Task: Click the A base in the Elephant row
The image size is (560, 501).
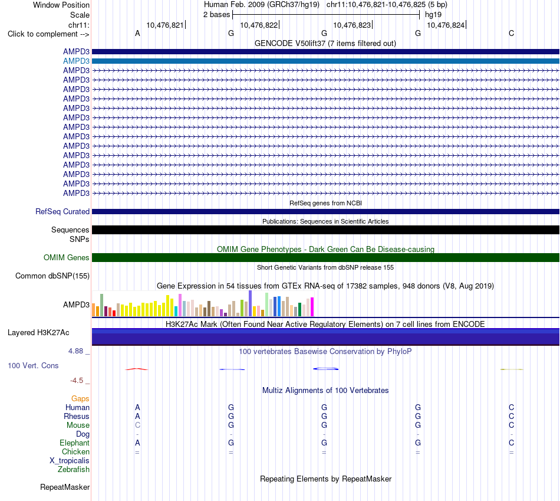Action: click(137, 443)
